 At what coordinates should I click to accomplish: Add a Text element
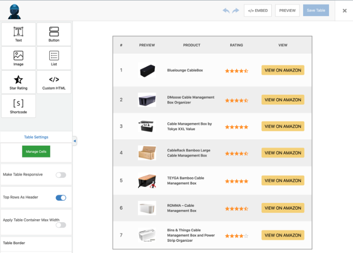pyautogui.click(x=18, y=34)
